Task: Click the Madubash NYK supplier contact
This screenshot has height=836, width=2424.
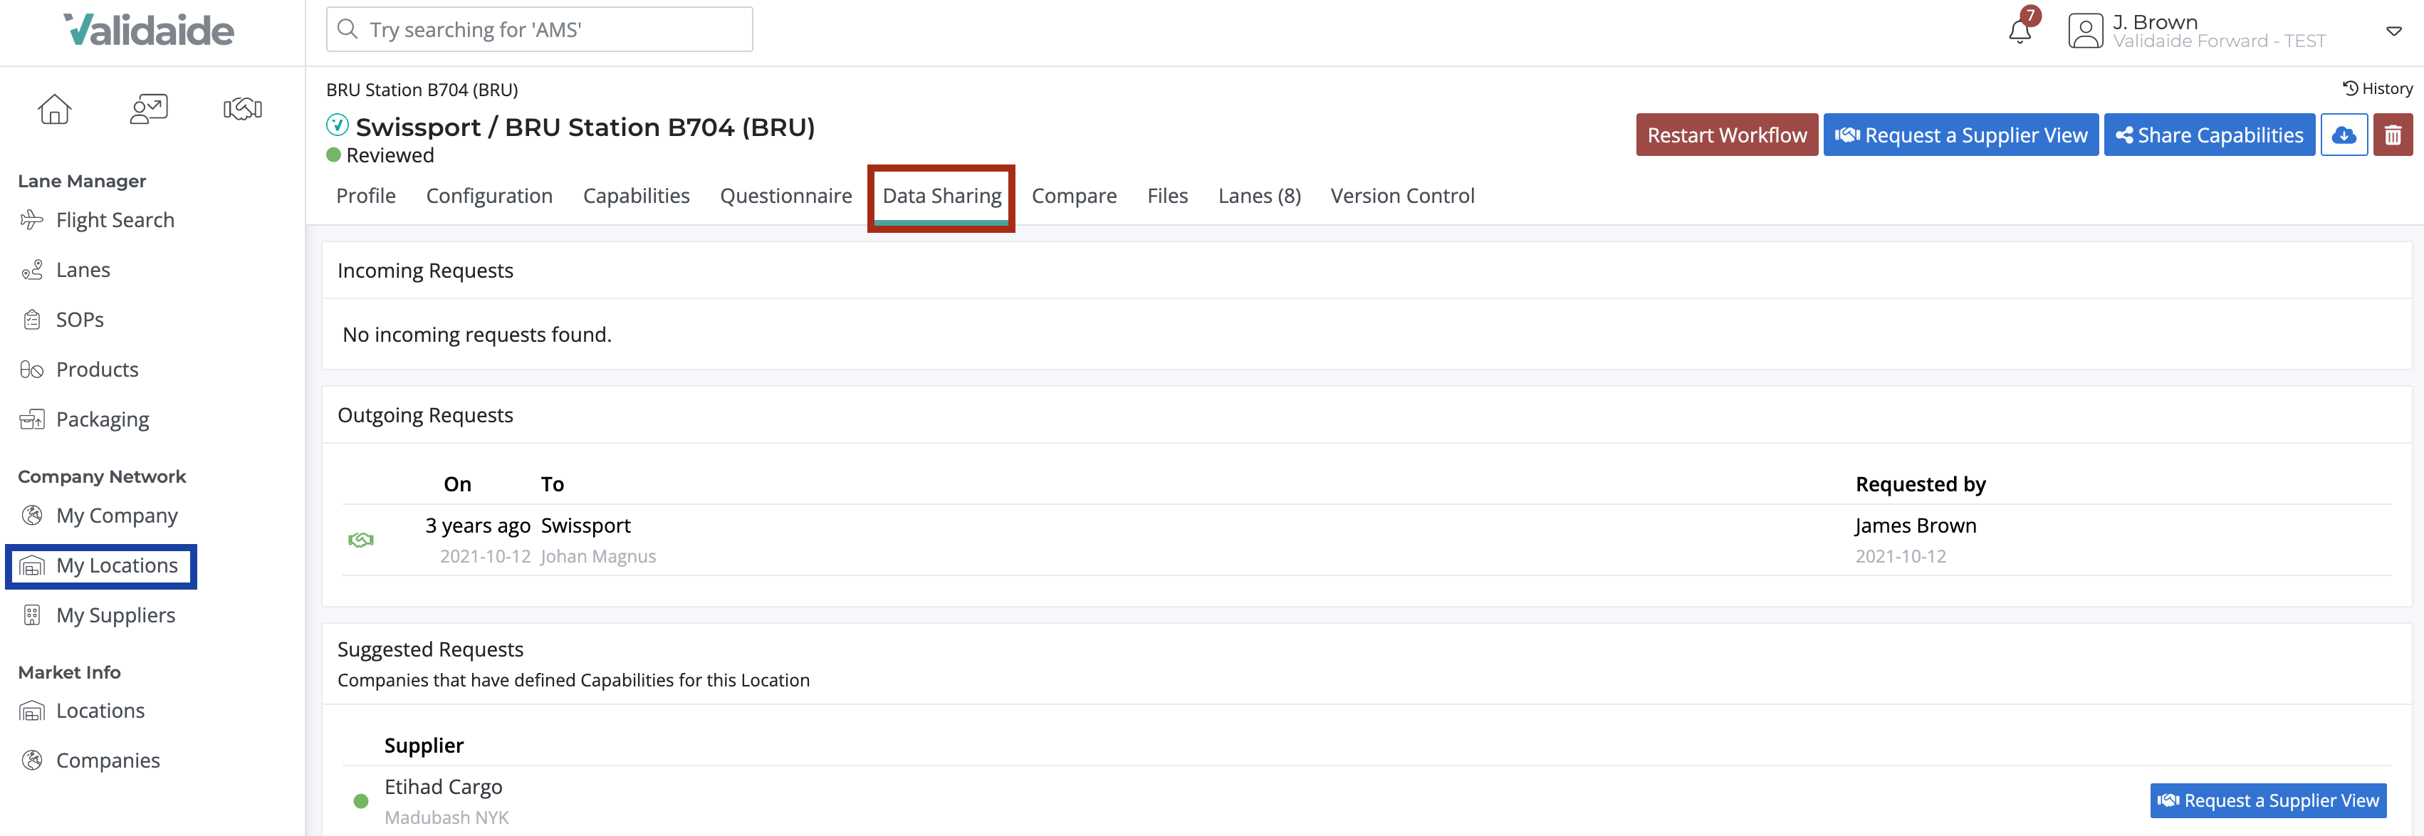Action: pyautogui.click(x=447, y=818)
